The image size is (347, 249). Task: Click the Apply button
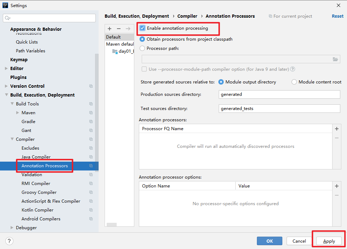click(329, 241)
